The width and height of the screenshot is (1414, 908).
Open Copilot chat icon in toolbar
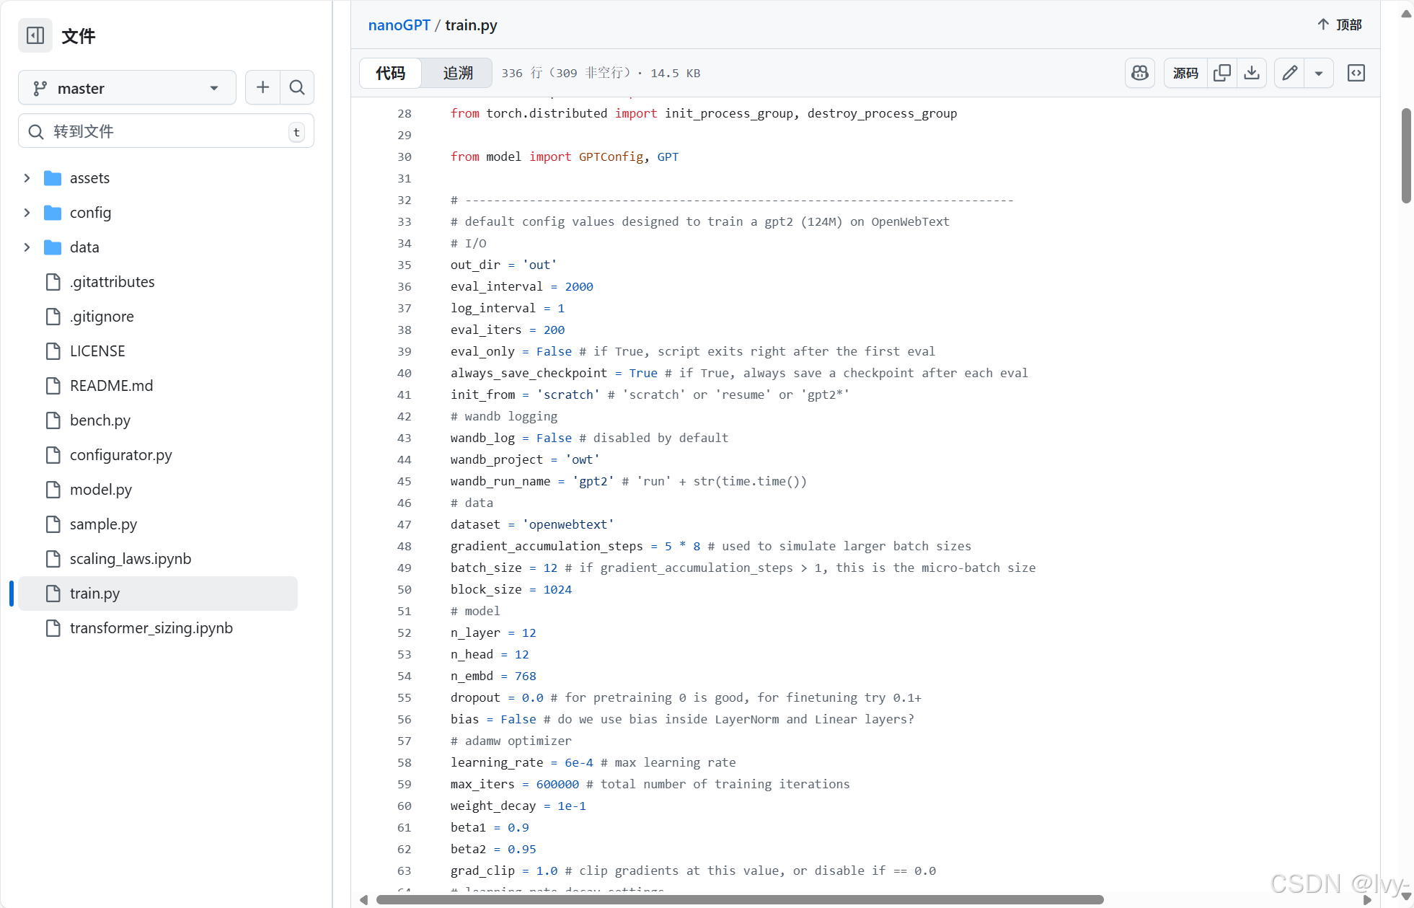click(1139, 73)
